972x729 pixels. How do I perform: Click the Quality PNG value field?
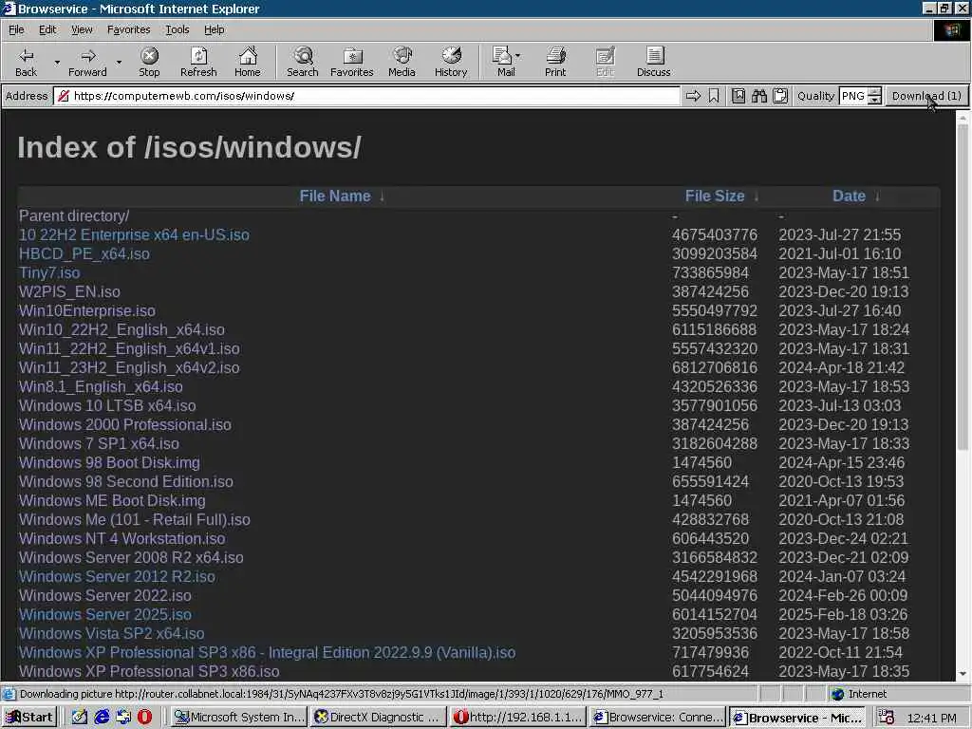[x=853, y=96]
